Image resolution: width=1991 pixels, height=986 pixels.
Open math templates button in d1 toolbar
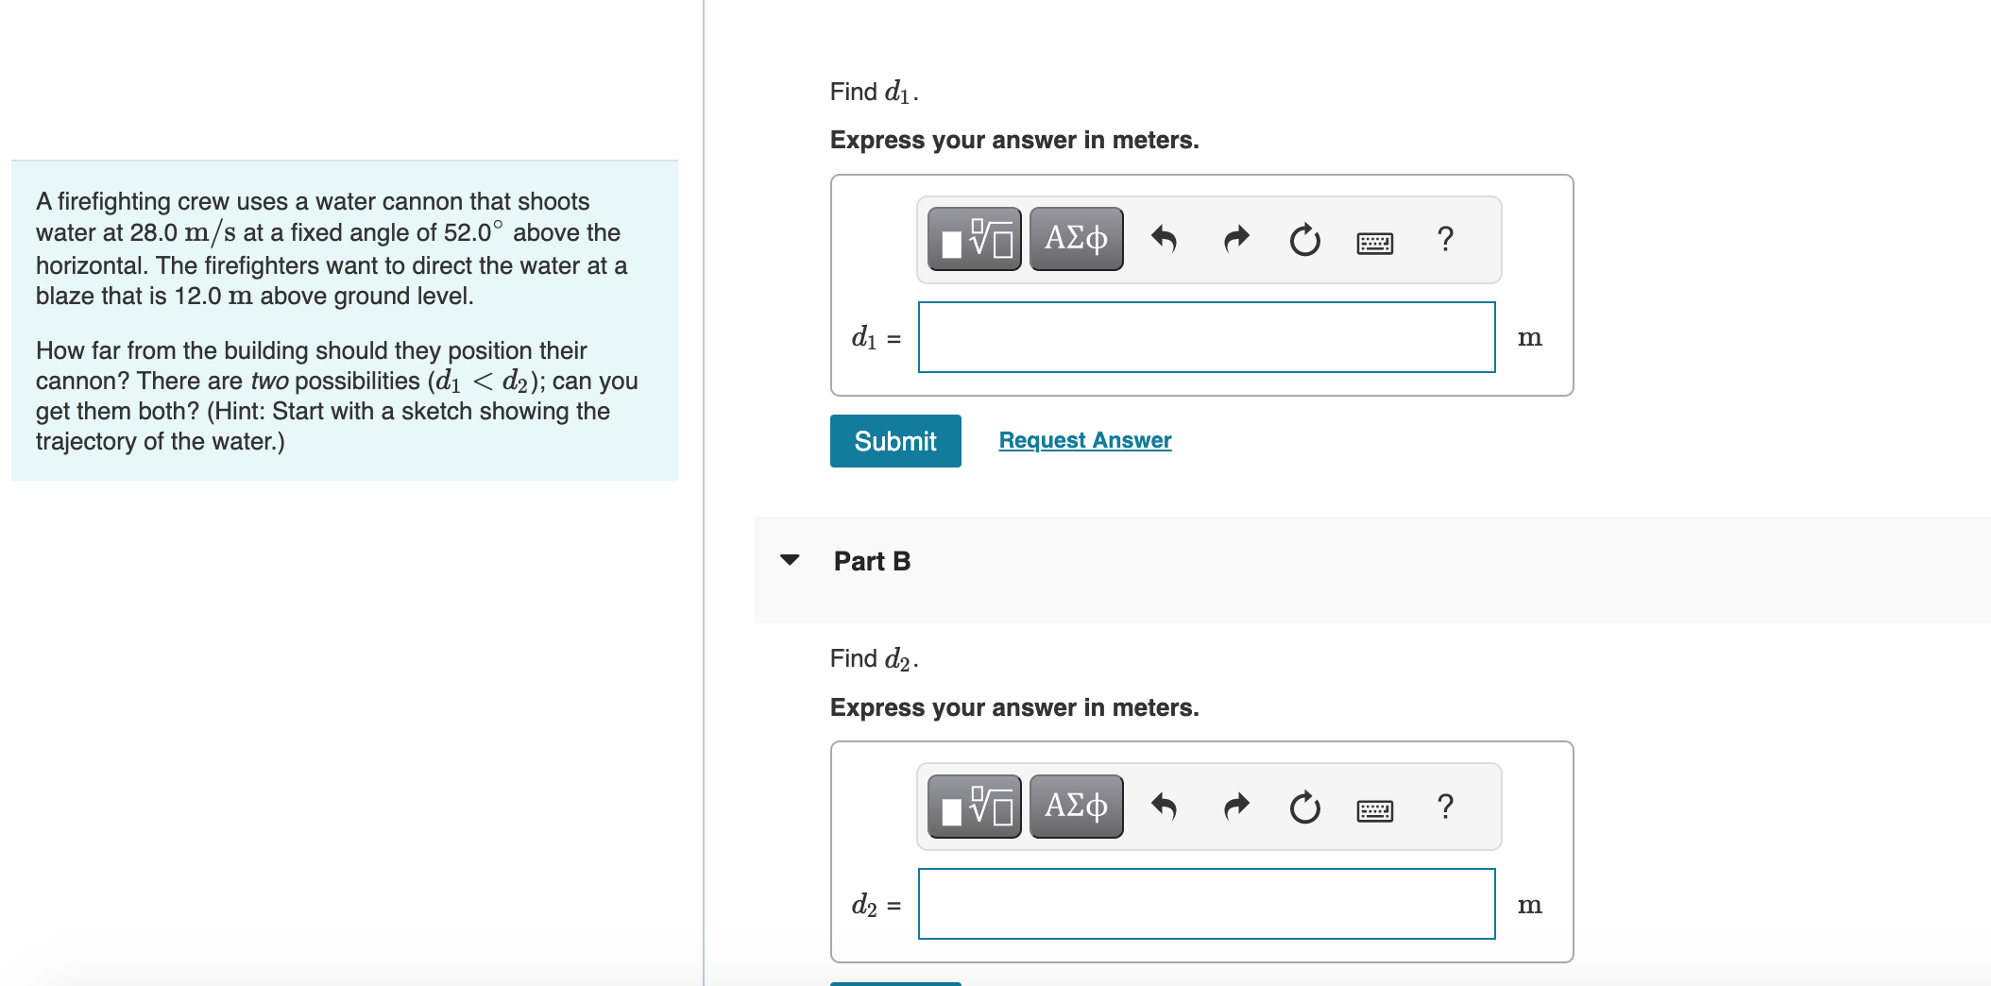[x=974, y=240]
